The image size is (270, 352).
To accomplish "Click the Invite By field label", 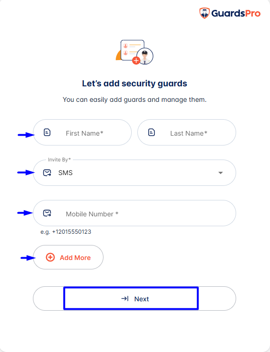I will (59, 160).
